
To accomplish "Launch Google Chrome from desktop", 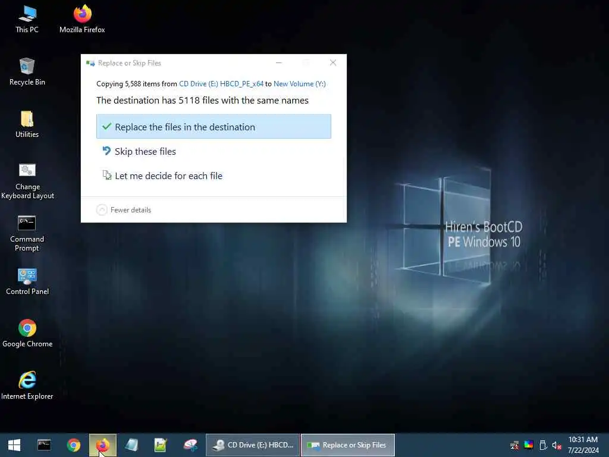I will pos(27,333).
